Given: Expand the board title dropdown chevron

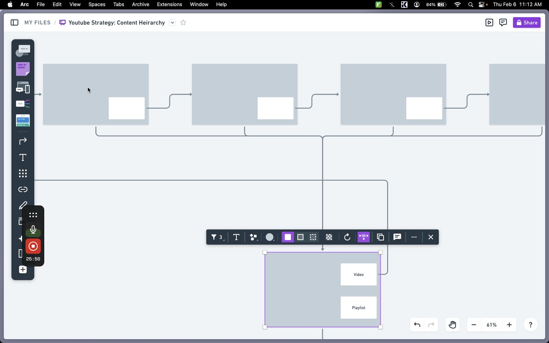Looking at the screenshot, I should [x=173, y=23].
